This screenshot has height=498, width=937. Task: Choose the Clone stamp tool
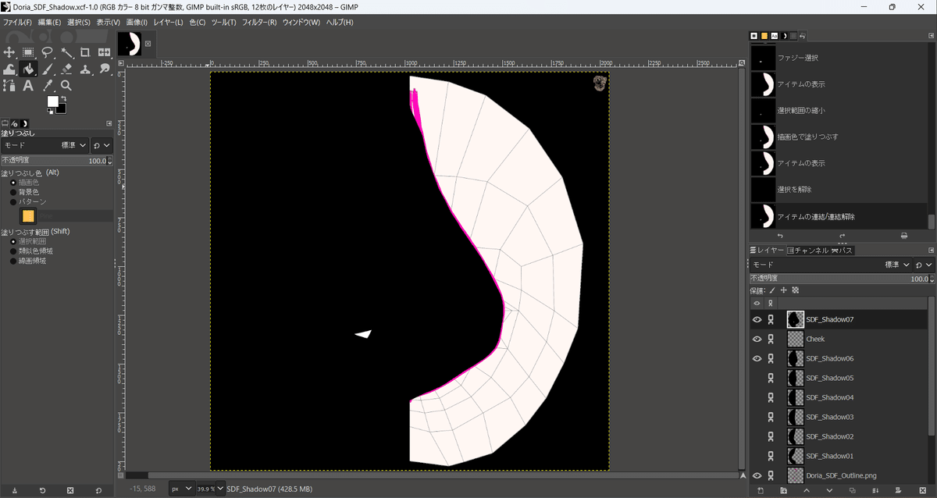coord(85,69)
